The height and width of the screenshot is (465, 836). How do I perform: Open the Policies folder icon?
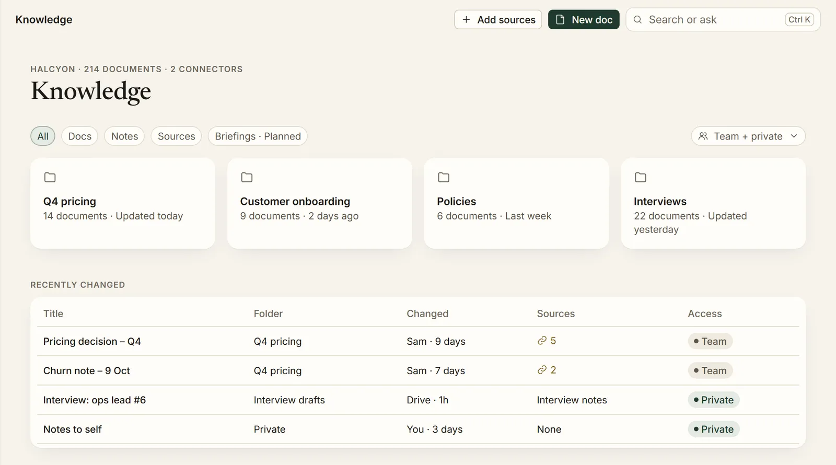(x=444, y=178)
